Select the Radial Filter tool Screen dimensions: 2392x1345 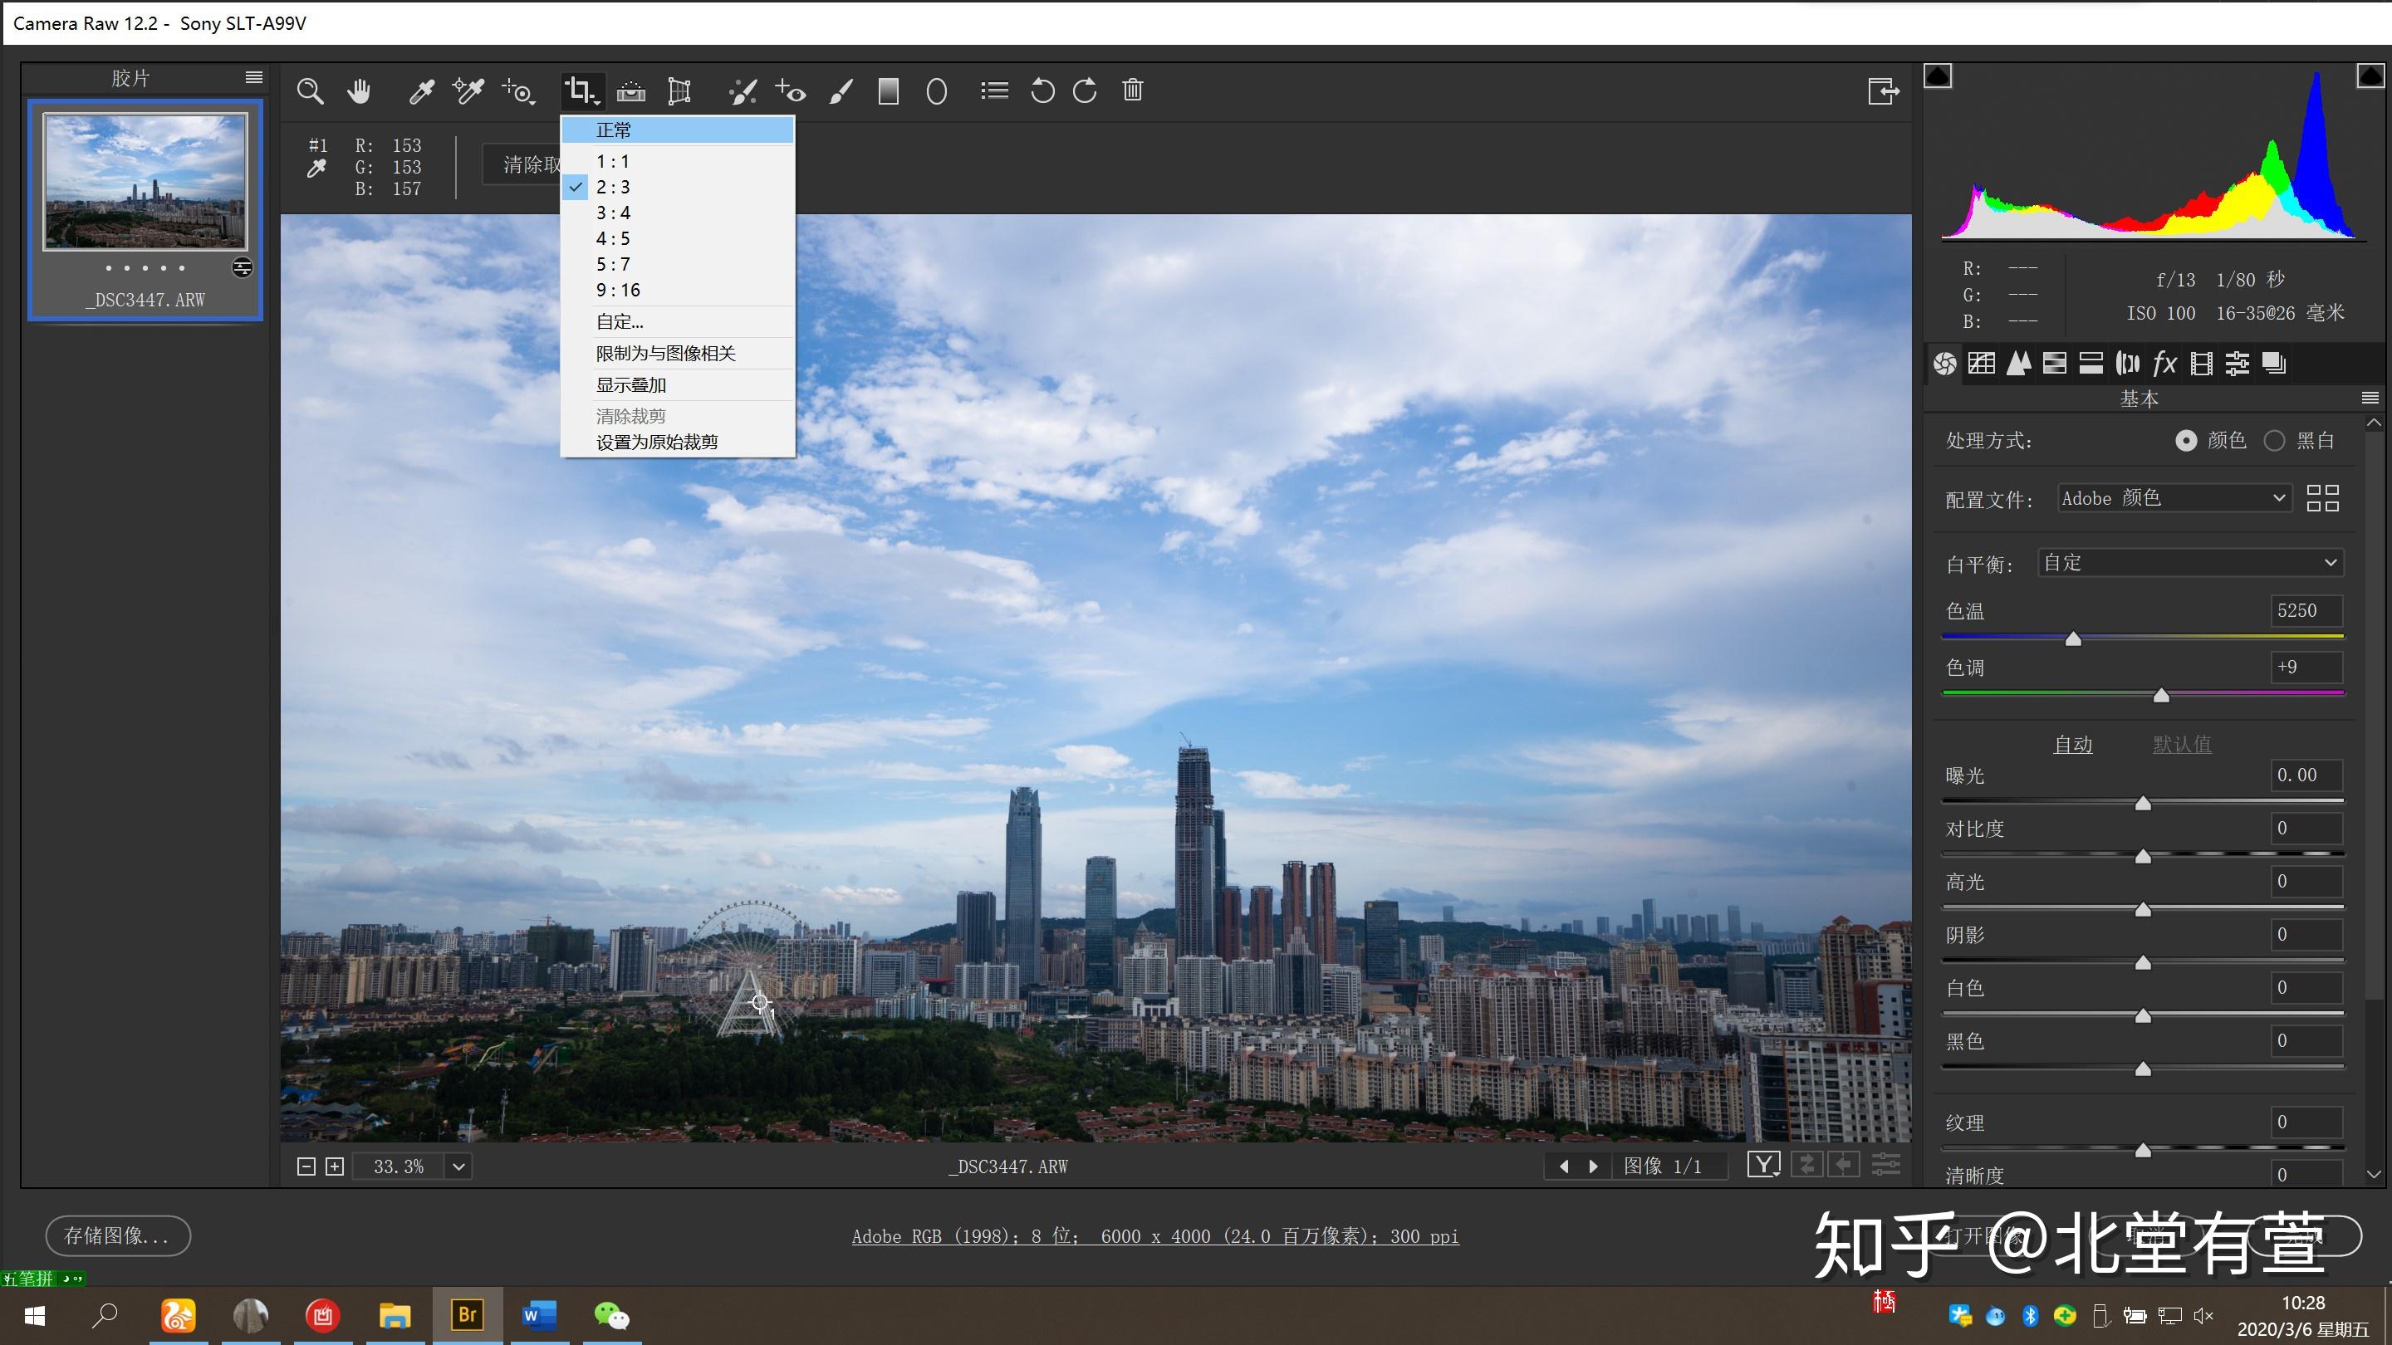(936, 90)
